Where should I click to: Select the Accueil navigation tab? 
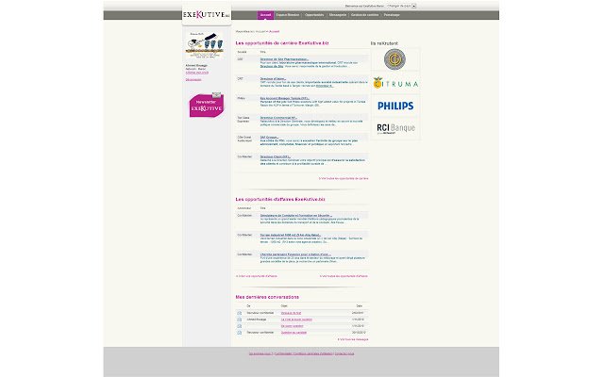coord(265,15)
